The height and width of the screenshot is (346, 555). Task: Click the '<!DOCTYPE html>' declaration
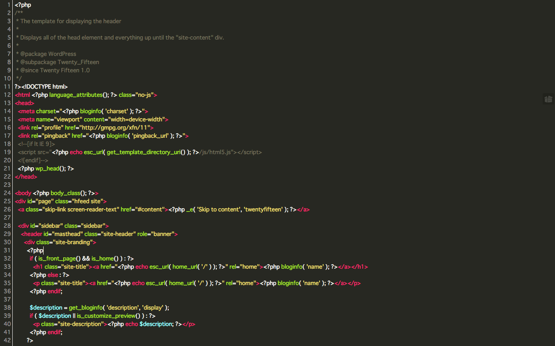tap(45, 86)
